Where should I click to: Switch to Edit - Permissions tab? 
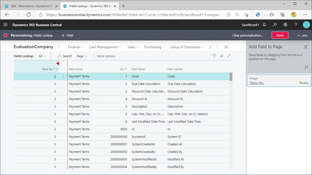tap(31, 6)
